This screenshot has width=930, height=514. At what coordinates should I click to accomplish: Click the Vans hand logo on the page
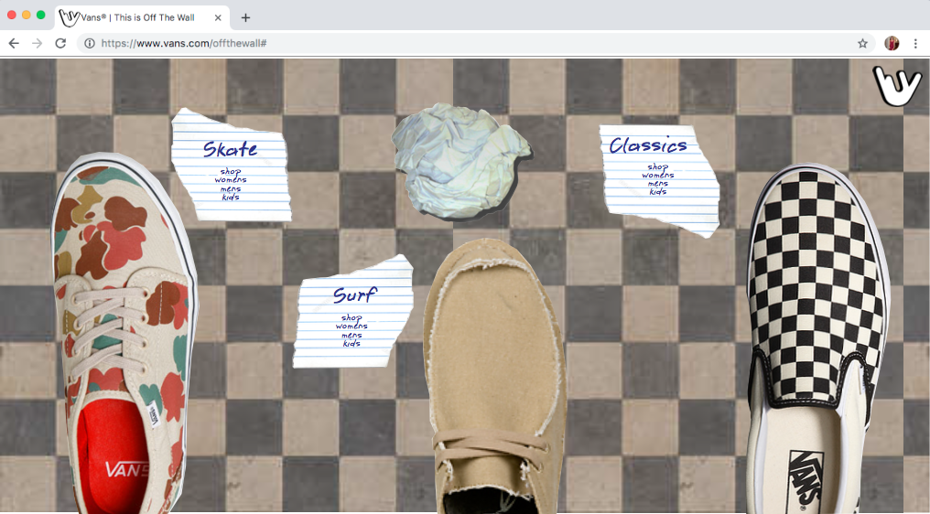[x=896, y=86]
